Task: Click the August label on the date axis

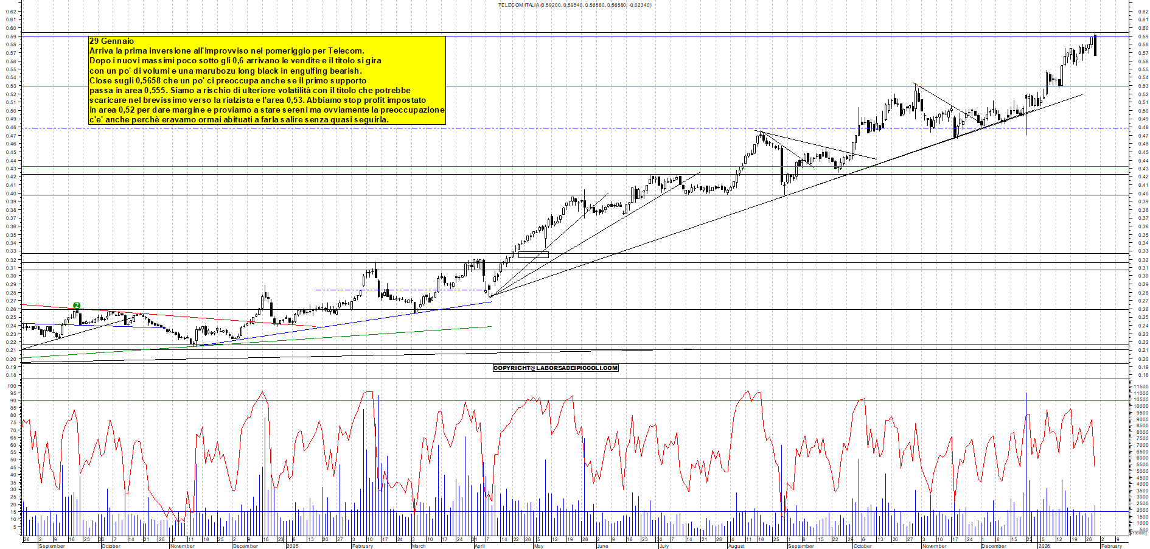Action: coord(736,546)
